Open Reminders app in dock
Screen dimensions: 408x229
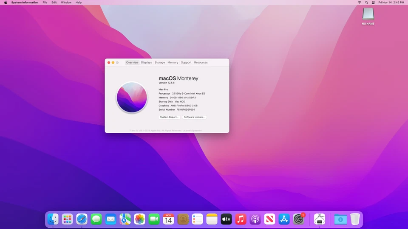pyautogui.click(x=197, y=219)
